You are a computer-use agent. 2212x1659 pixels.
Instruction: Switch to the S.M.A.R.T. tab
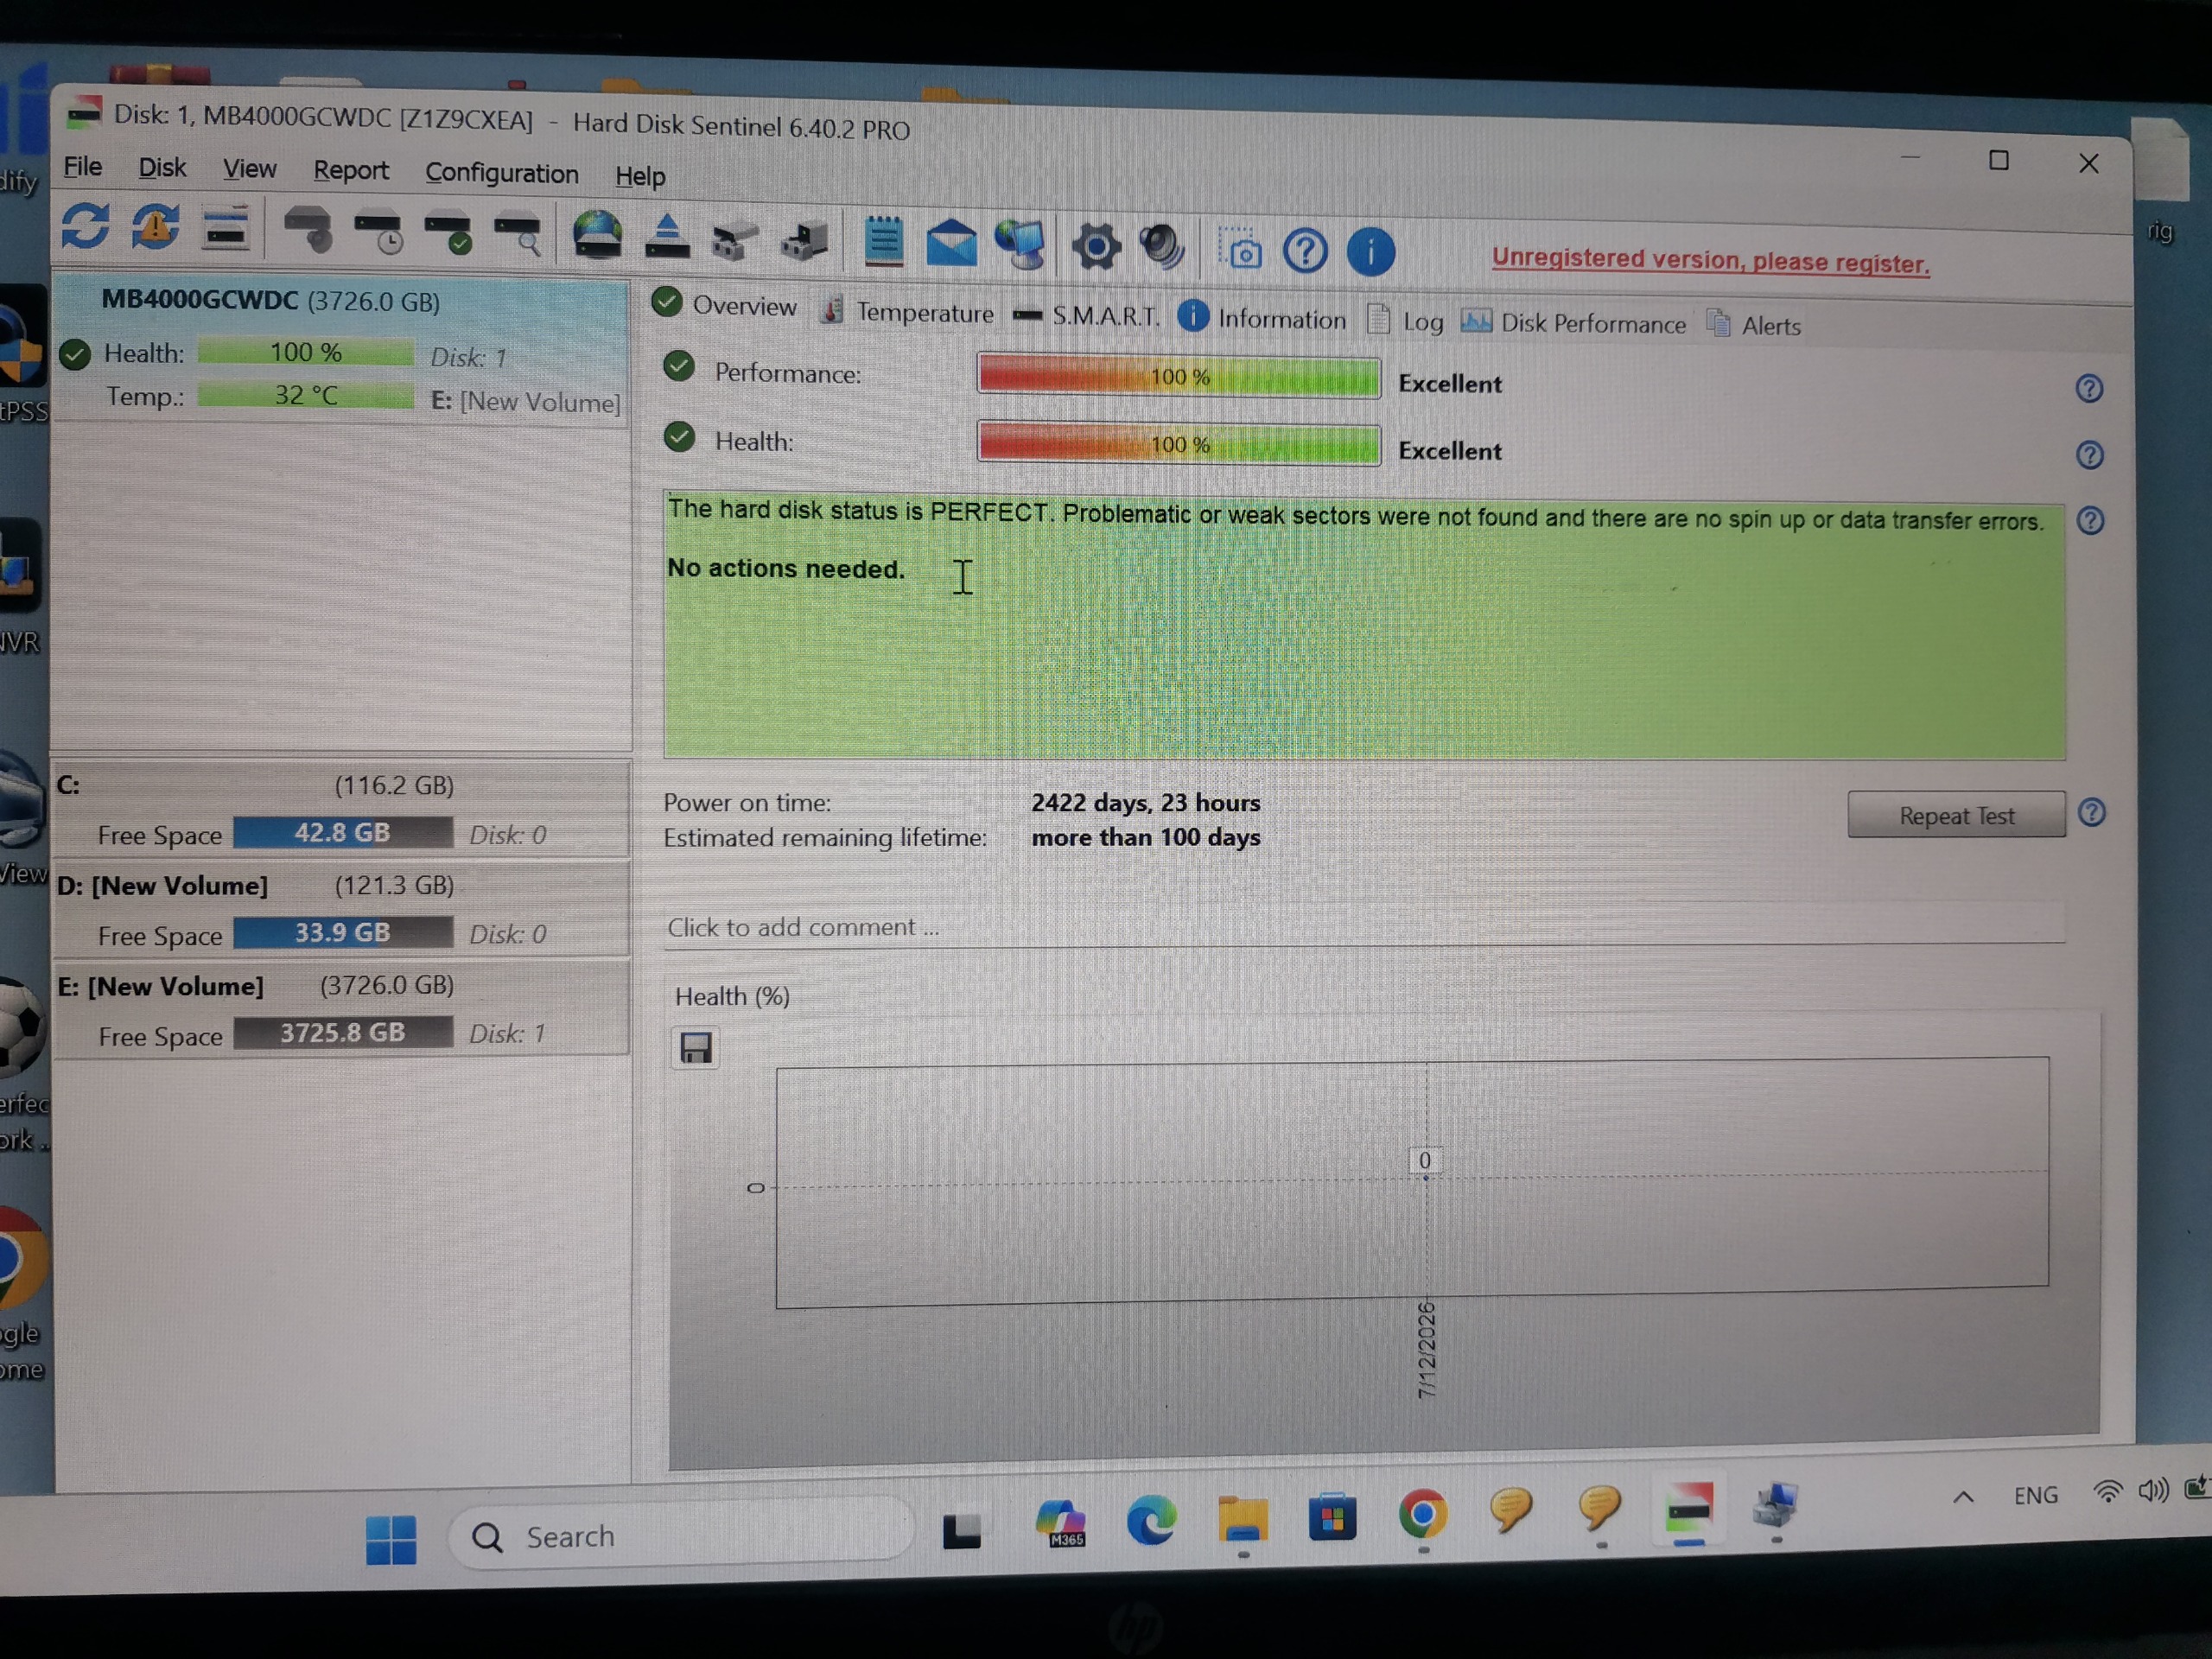tap(1086, 316)
